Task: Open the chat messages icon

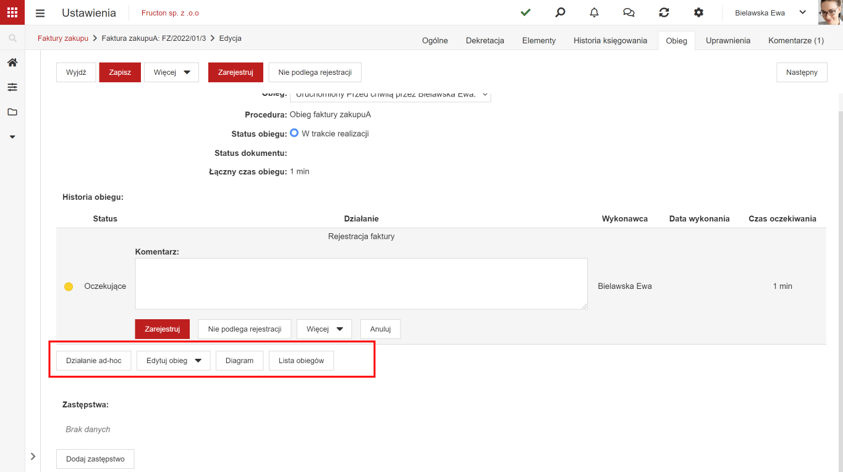Action: (x=629, y=12)
